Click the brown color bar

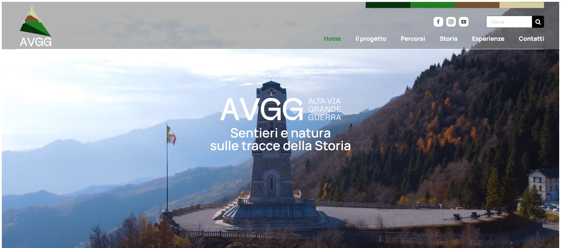coord(477,5)
